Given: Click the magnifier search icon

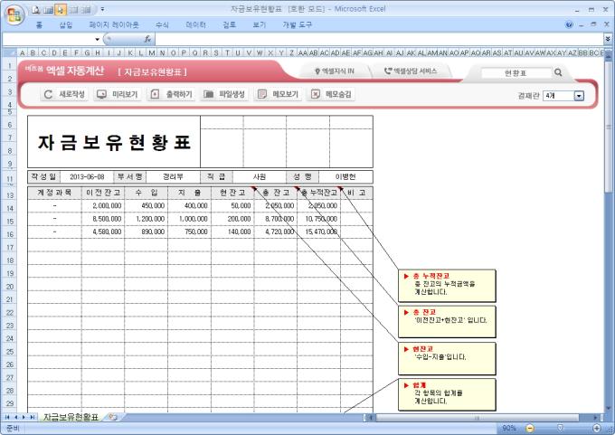Looking at the screenshot, I should 558,72.
